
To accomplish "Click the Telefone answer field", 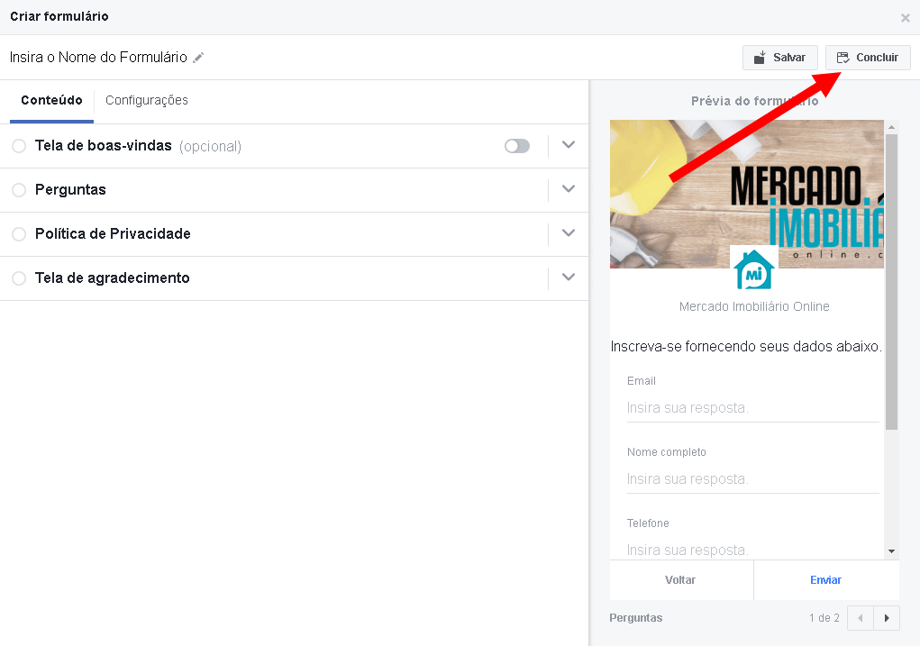I will coord(752,550).
